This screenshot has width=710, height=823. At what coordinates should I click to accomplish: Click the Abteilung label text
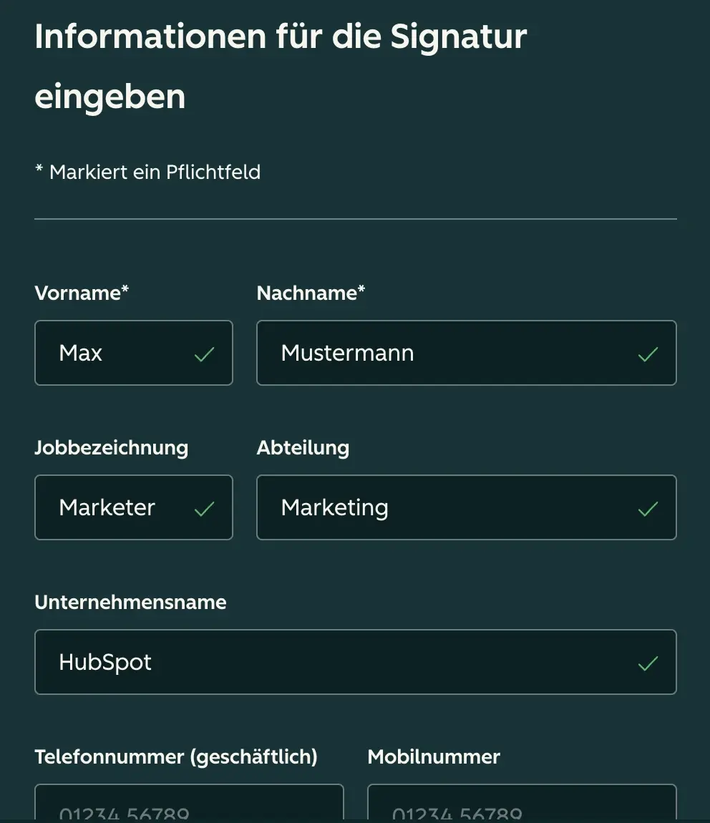click(303, 447)
